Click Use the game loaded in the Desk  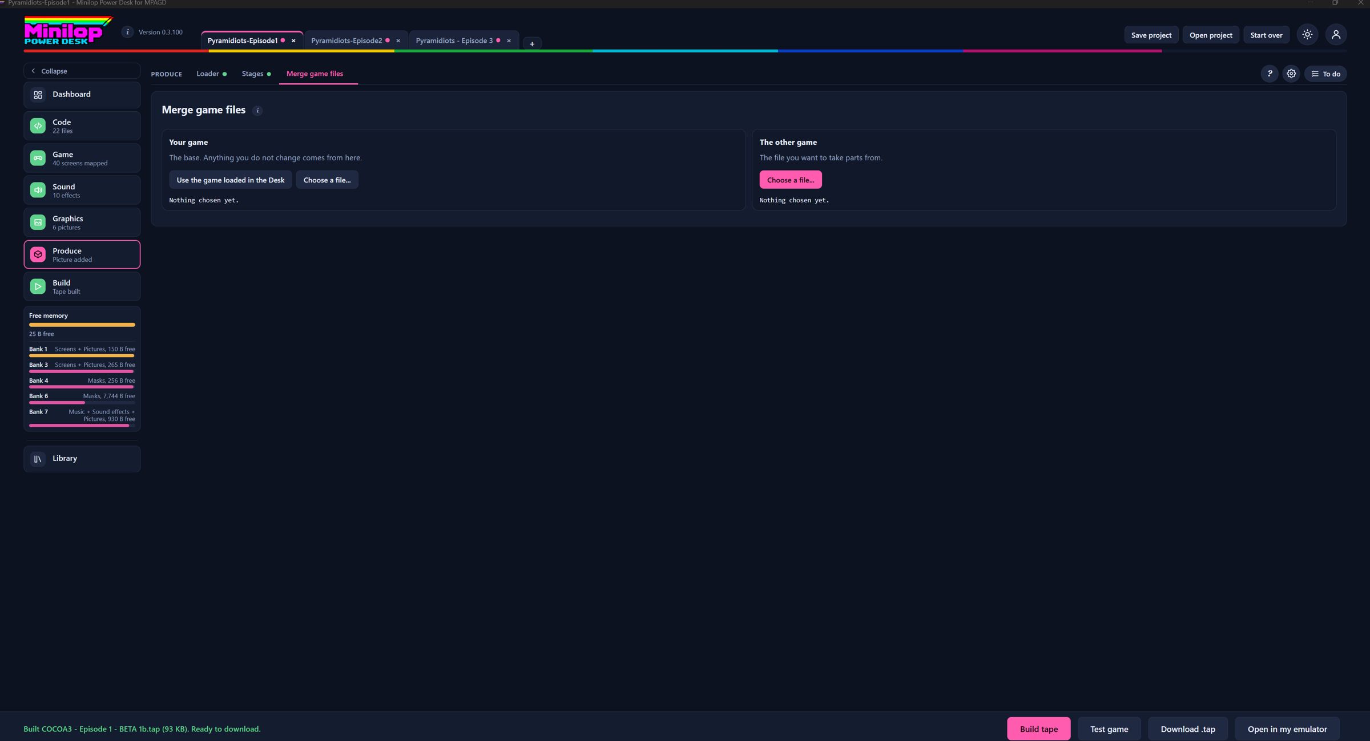pos(231,180)
